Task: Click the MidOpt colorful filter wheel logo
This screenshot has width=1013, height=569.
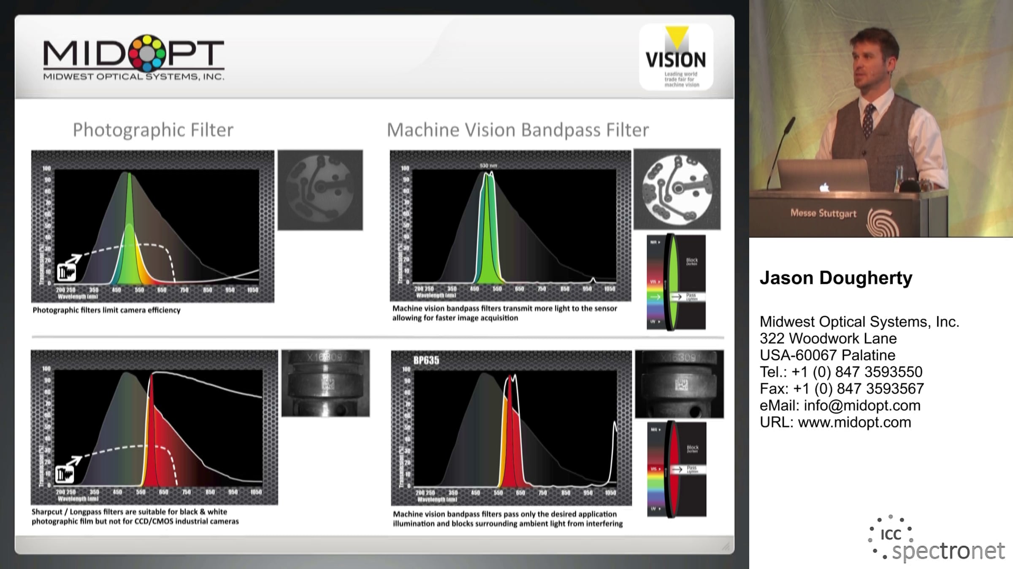Action: pyautogui.click(x=147, y=53)
